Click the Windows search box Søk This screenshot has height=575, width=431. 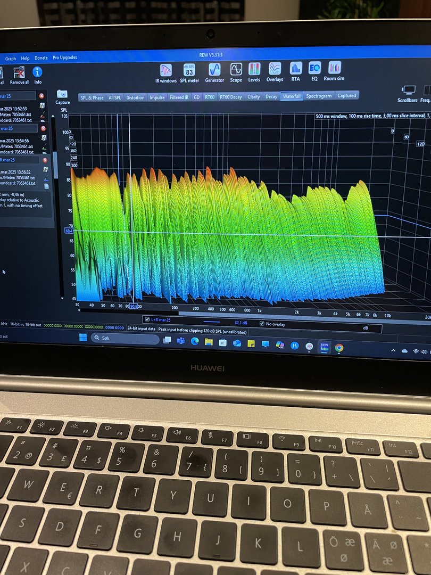(125, 338)
